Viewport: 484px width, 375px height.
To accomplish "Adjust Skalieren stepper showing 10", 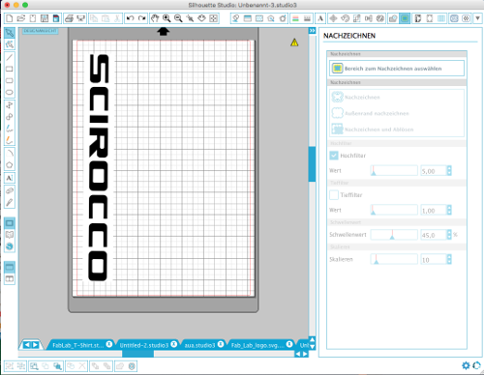I will pos(449,259).
